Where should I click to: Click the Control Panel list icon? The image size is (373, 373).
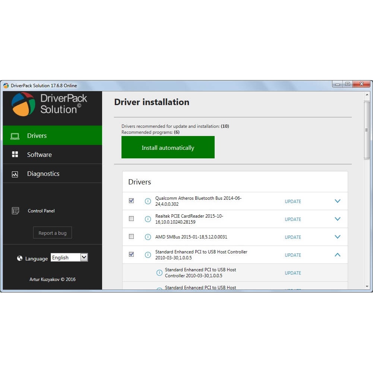pyautogui.click(x=15, y=211)
